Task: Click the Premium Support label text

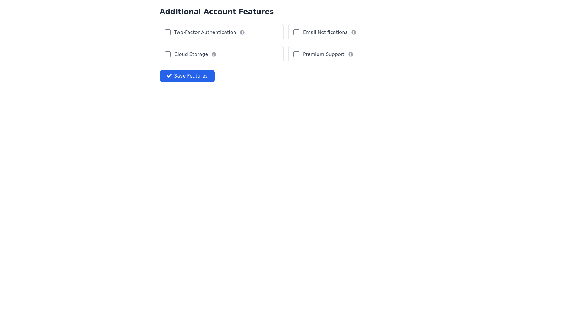Action: (324, 54)
